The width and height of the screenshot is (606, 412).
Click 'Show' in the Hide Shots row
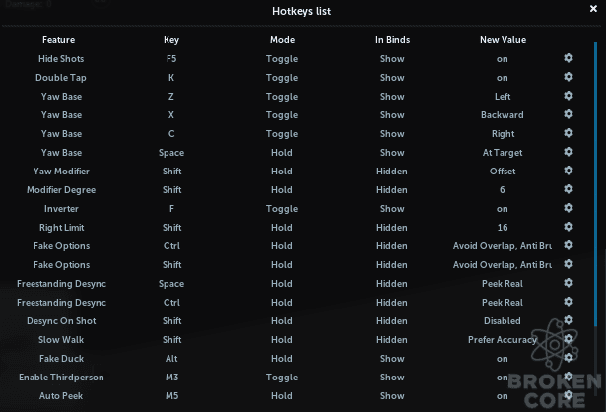pyautogui.click(x=392, y=59)
